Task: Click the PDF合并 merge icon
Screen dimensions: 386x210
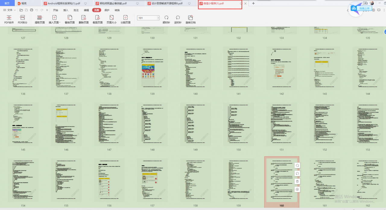Action: [x=9, y=18]
